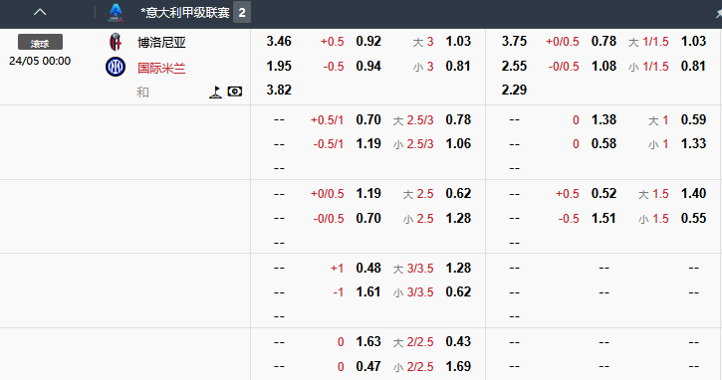Select +0/0.5 handicap odds 0.78
Screen dimensions: 722x380
coord(603,42)
